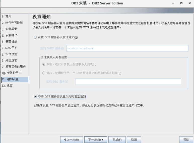The height and width of the screenshot is (143, 194).
Task: Jump to step 8 分区选项
Action: [x=9, y=60]
